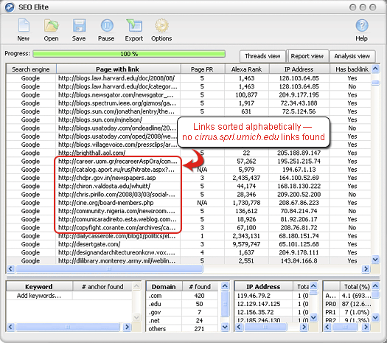Select the cine.org/board-members.php link
The image size is (387, 343).
click(106, 203)
